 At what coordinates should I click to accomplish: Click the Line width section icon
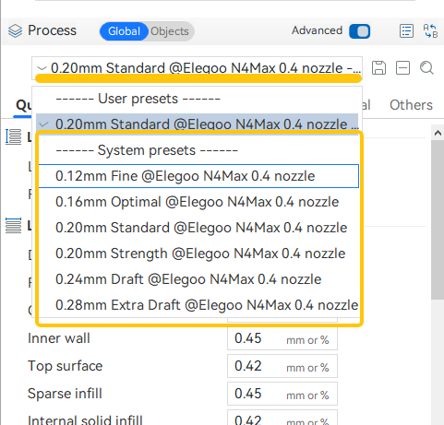pos(14,226)
